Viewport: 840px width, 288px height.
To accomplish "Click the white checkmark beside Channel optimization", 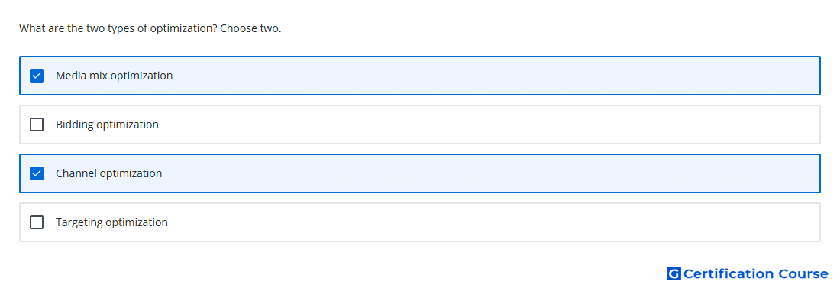I will coord(37,173).
